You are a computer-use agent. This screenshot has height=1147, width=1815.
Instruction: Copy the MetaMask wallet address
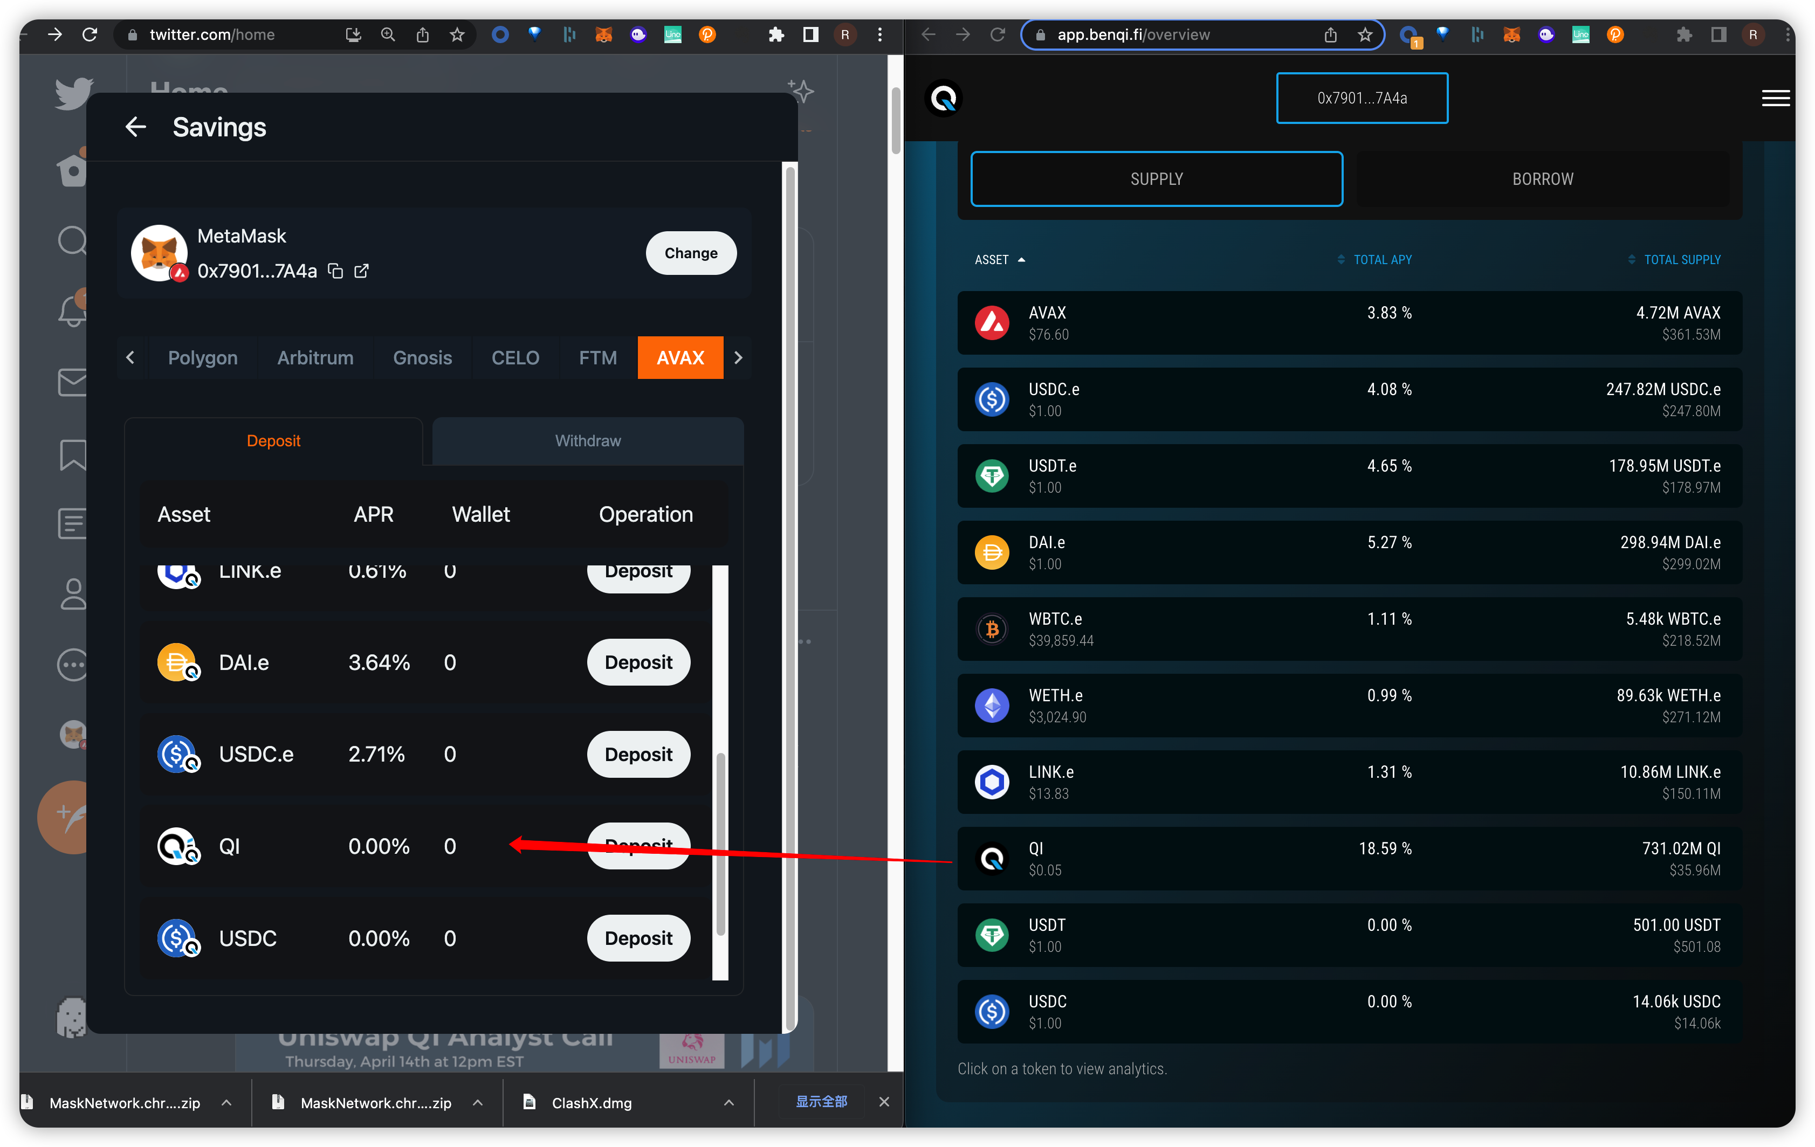coord(336,271)
